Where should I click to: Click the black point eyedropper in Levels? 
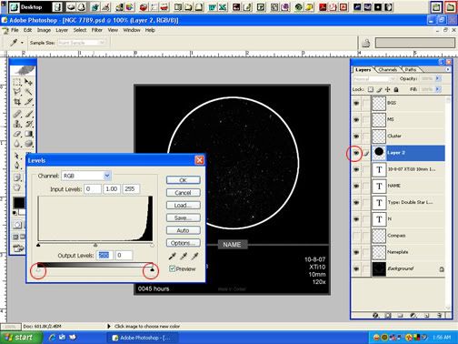coord(173,257)
